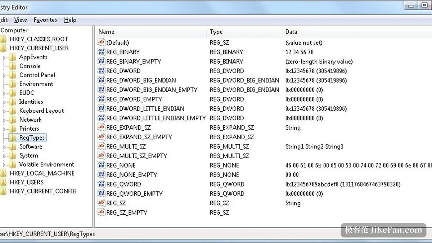Viewport: 432px width, 243px height.
Task: Expand the EUDC key node
Action: point(4,93)
